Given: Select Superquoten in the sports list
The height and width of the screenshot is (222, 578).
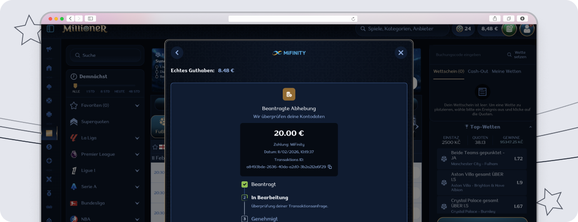Looking at the screenshot, I should click(105, 121).
